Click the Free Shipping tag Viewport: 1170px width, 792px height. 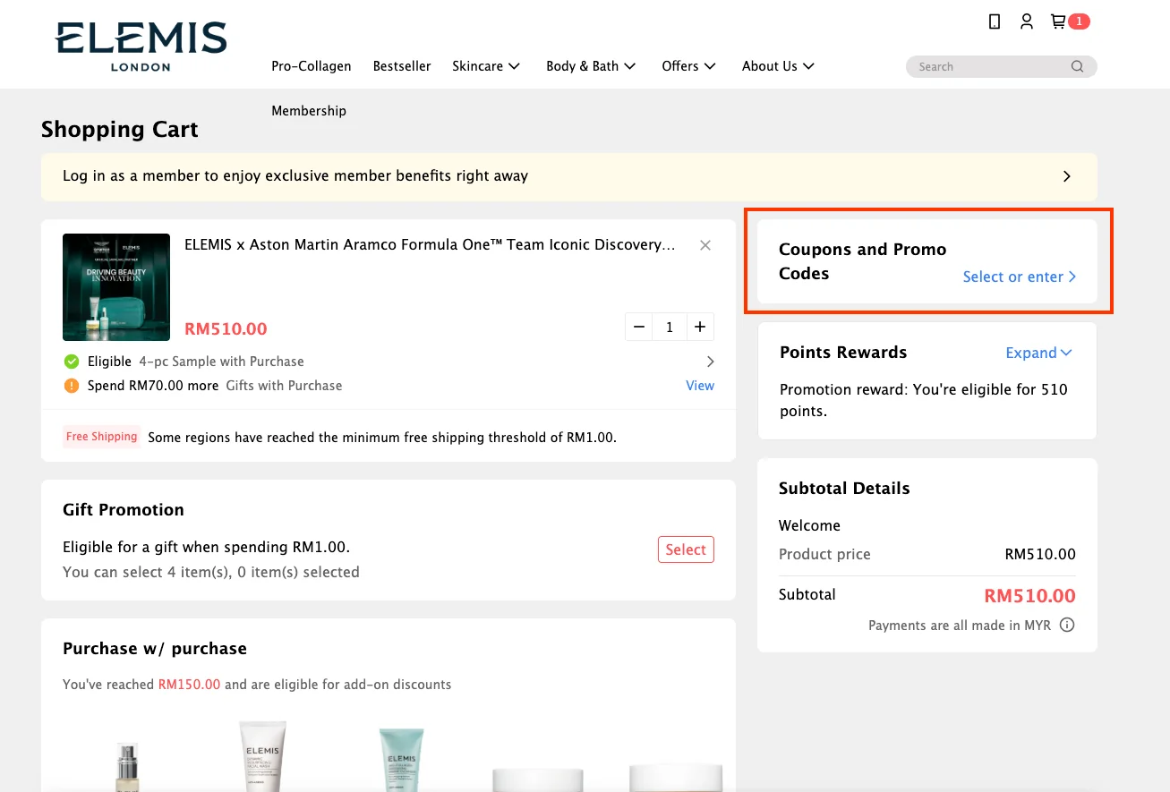(102, 437)
